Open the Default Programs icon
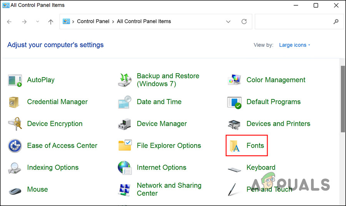This screenshot has height=206, width=346. click(235, 102)
